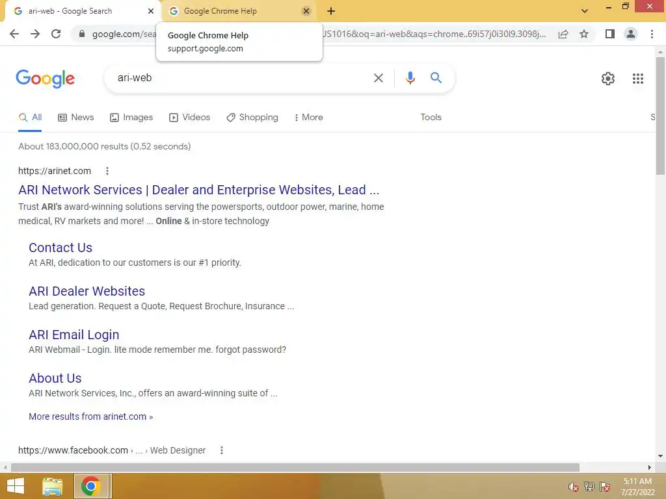Viewport: 666px width, 499px height.
Task: View site information via the lock icon
Action: 82,34
